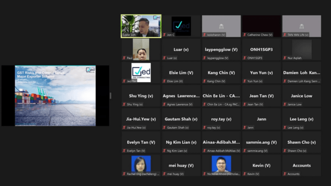Click muted mic icon for koksharon (V)
The width and height of the screenshot is (331, 186).
[204, 34]
